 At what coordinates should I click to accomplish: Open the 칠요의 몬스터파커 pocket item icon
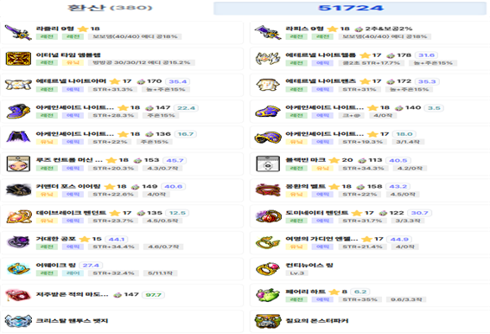tap(268, 321)
